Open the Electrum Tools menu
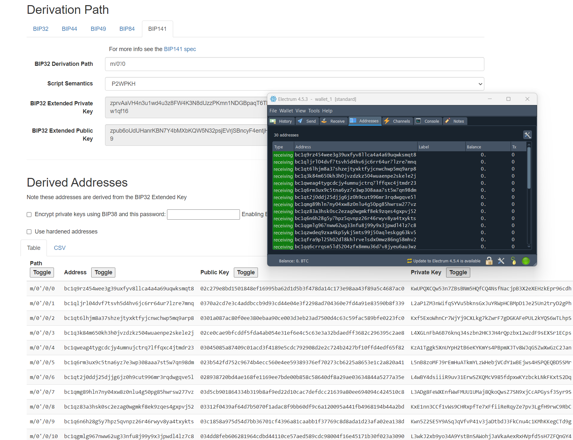Viewport: 573px width, 440px height. click(314, 111)
